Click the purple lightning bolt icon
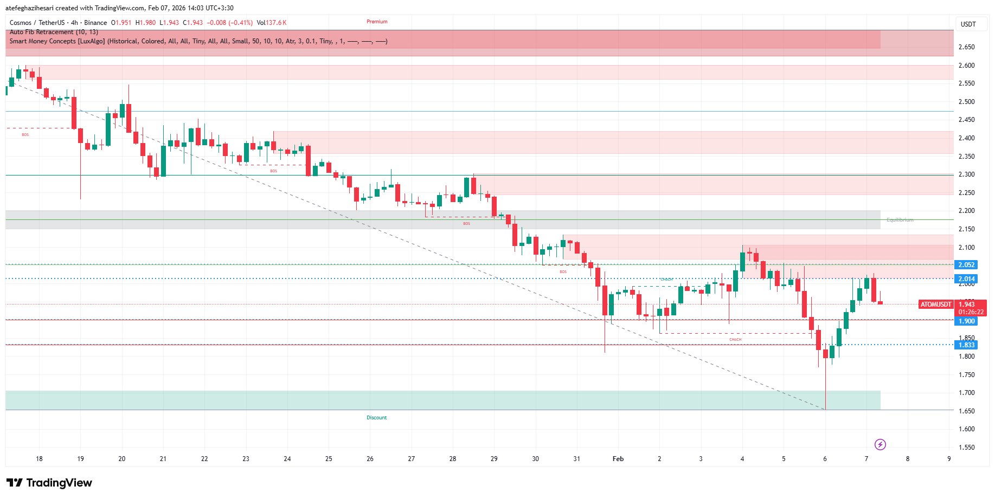The width and height of the screenshot is (995, 499). pos(880,445)
